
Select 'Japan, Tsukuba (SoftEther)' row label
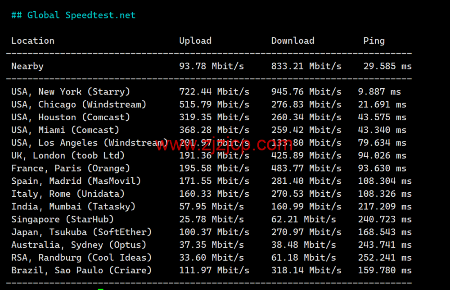pyautogui.click(x=81, y=232)
